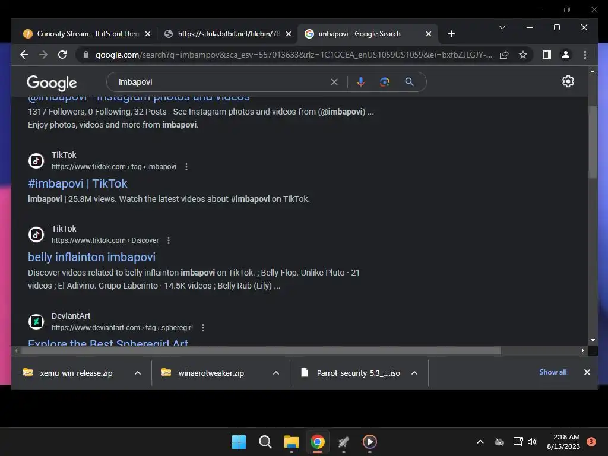Click the browser forward arrow

pos(43,55)
